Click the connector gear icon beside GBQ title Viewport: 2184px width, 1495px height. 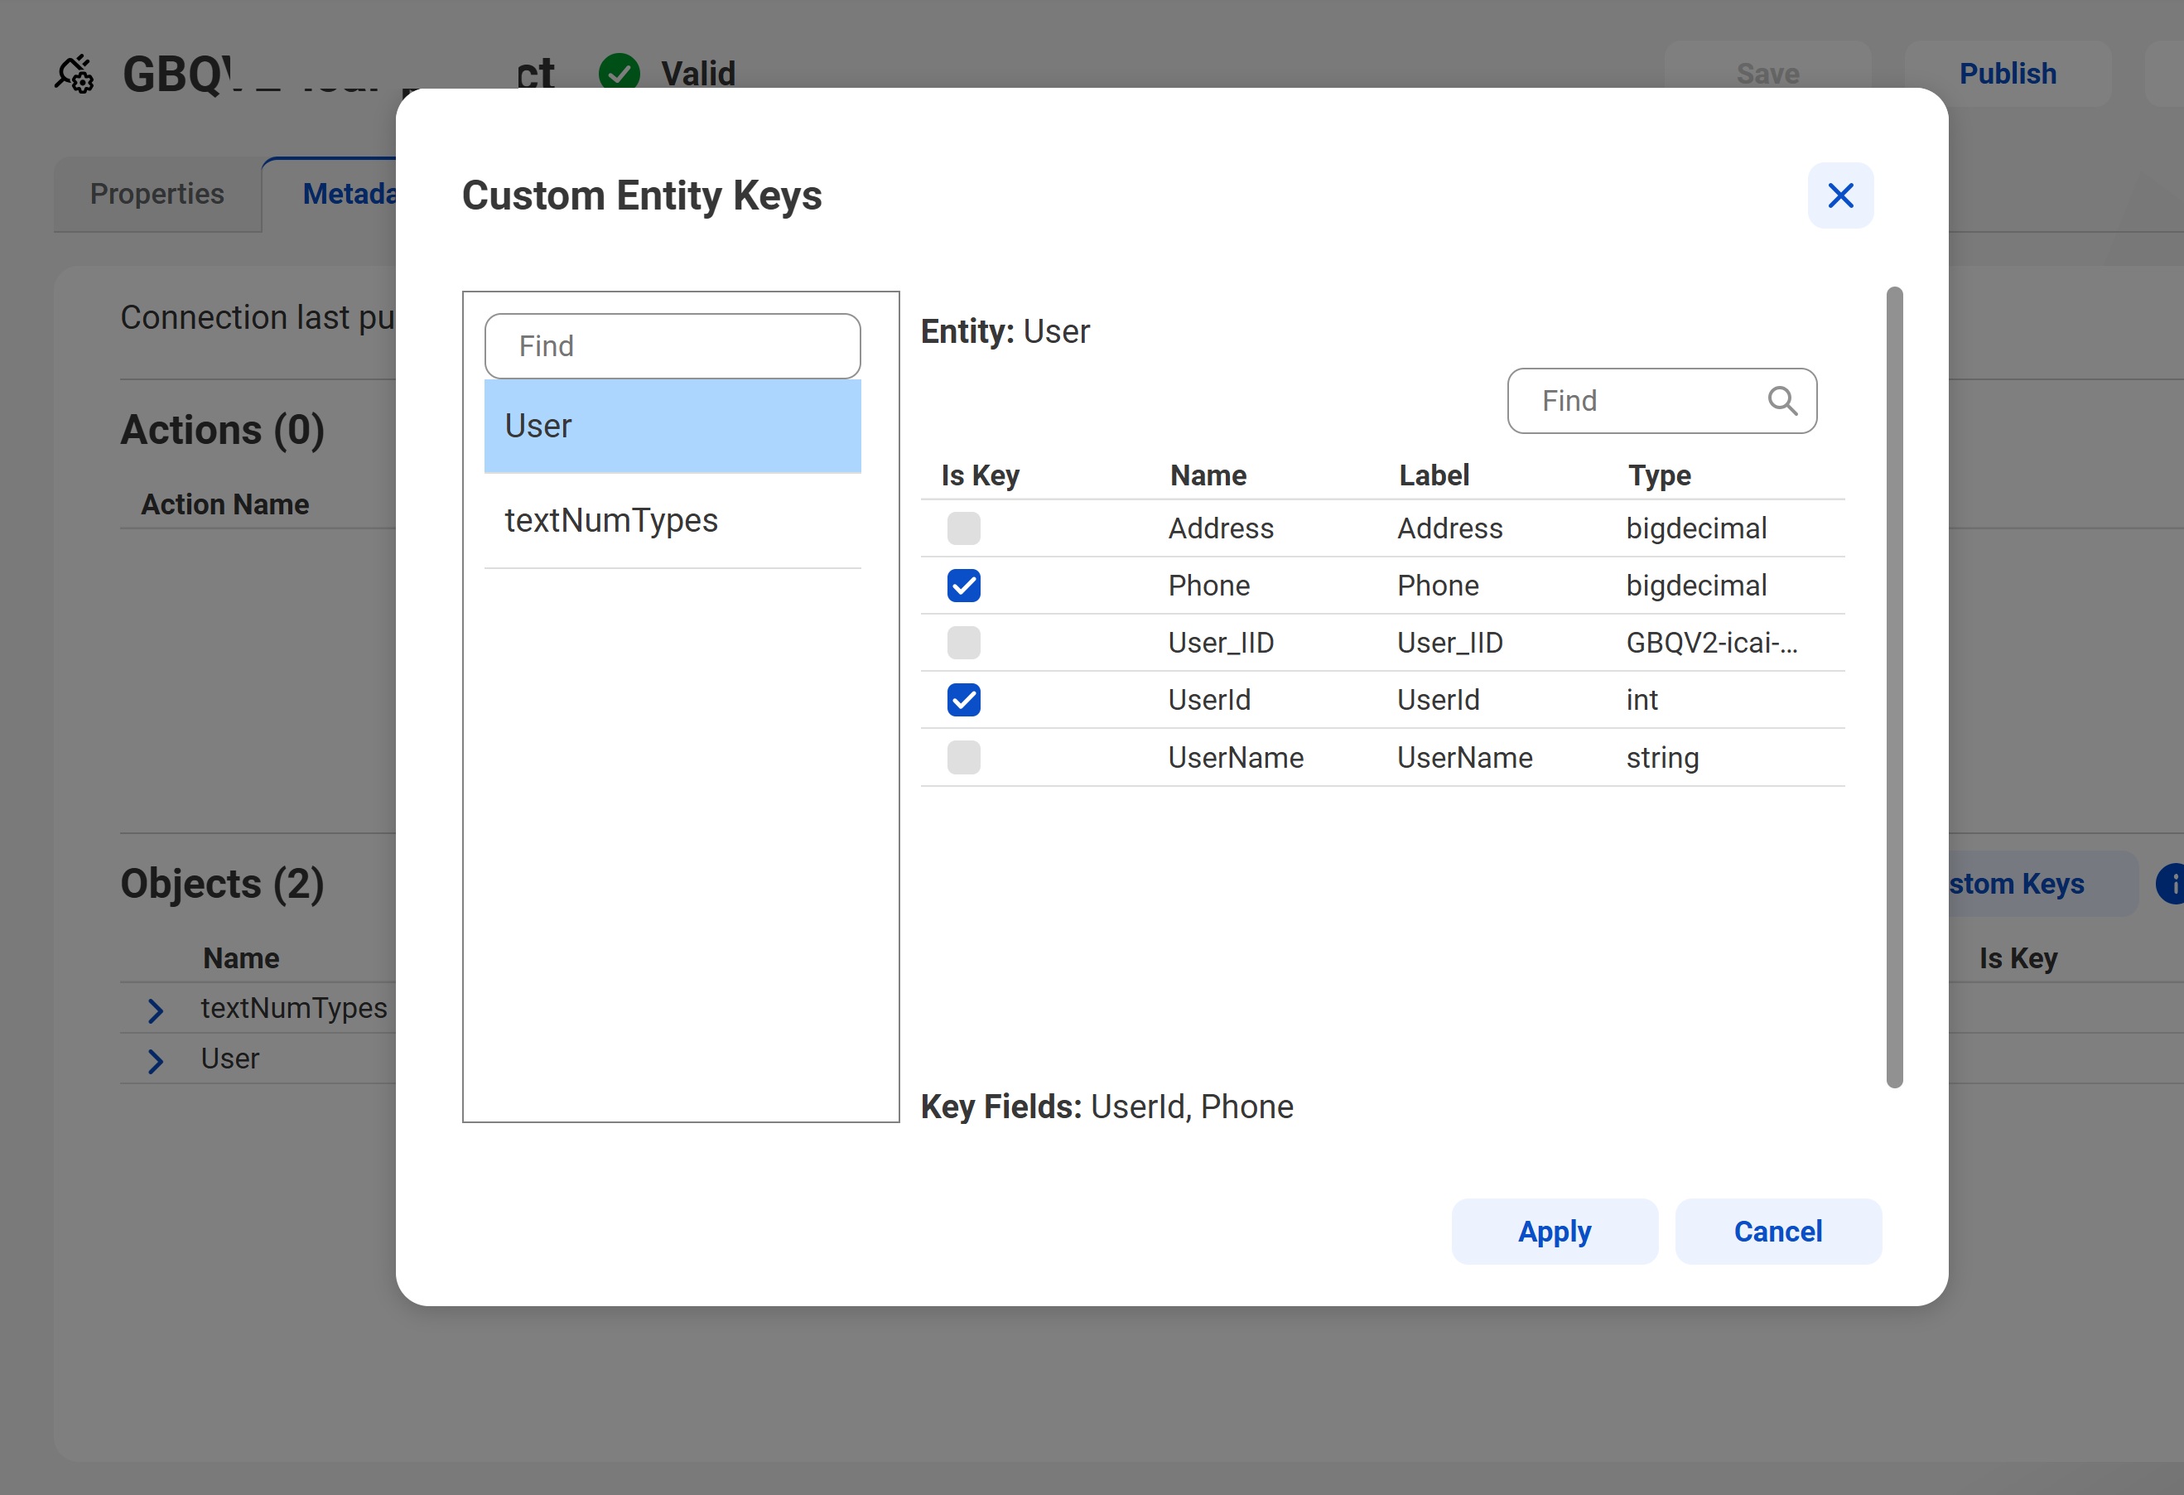point(75,75)
